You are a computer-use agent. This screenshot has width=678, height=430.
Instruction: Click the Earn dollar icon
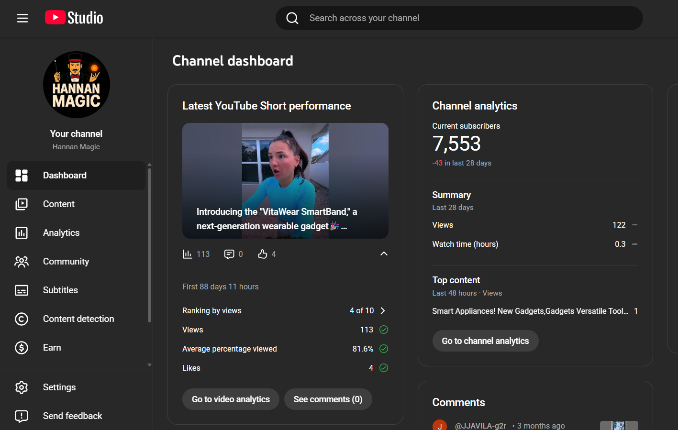pyautogui.click(x=22, y=348)
